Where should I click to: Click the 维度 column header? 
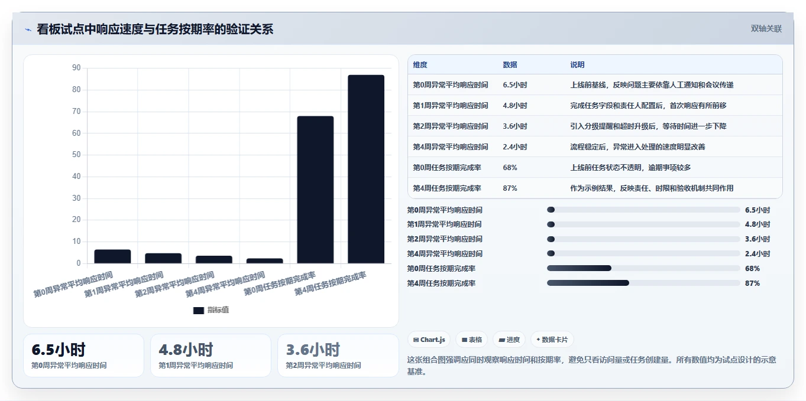pyautogui.click(x=420, y=65)
